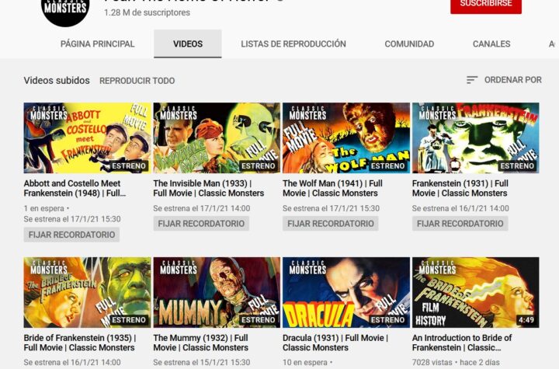The image size is (559, 369).
Task: Open The Wolf Man thumbnail
Action: [346, 138]
